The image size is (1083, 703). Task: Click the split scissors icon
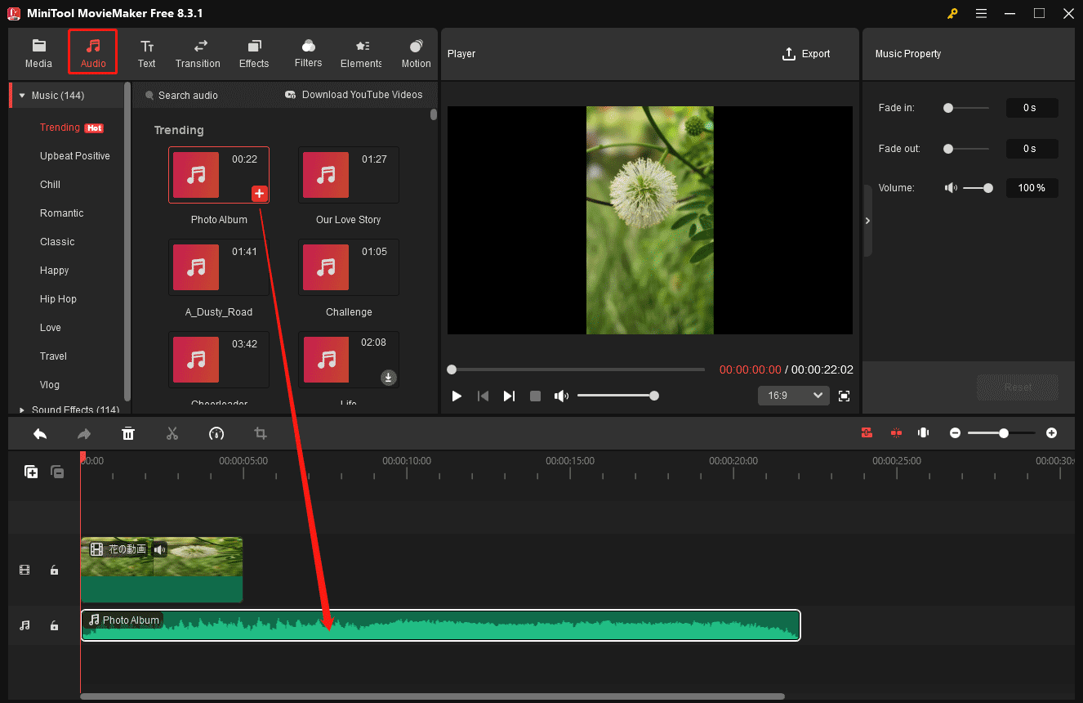(172, 433)
